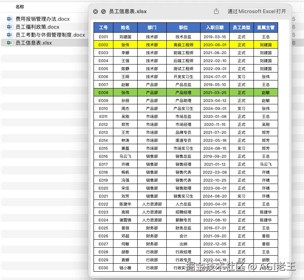This screenshot has width=304, height=280.
Task: Click date cell 2021-03-25
Action: (x=215, y=92)
